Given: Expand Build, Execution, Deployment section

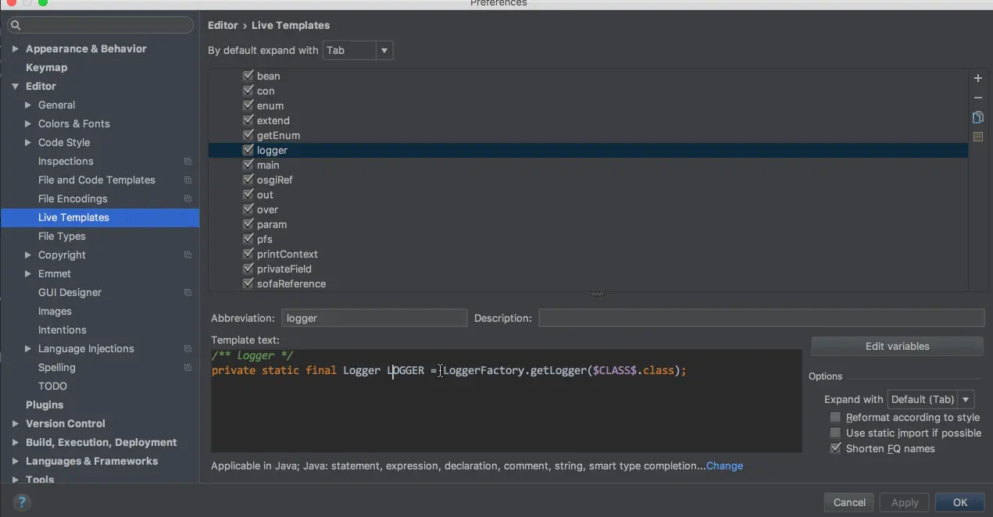Looking at the screenshot, I should (15, 442).
